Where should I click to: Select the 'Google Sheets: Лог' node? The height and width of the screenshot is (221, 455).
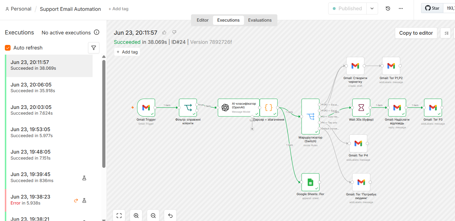(x=311, y=182)
